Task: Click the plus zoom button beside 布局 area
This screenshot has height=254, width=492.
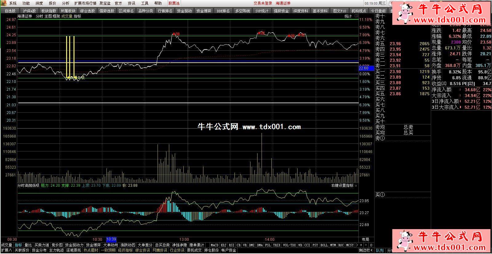Action: click(x=361, y=245)
